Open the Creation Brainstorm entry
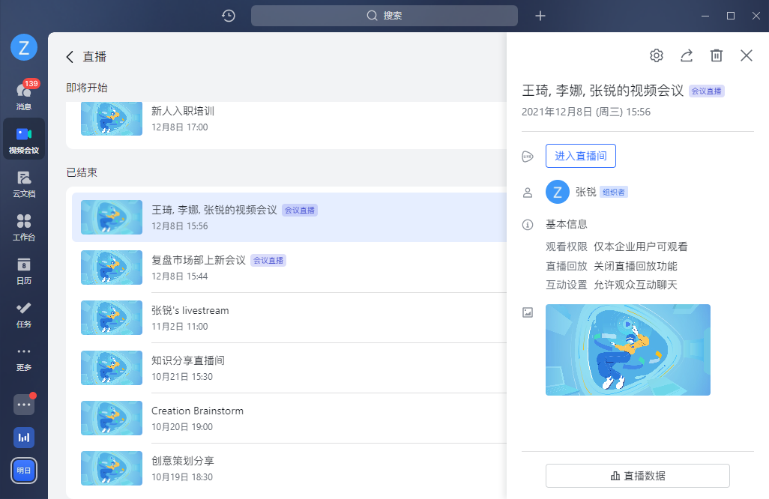Viewport: 769px width, 499px height. click(x=289, y=418)
